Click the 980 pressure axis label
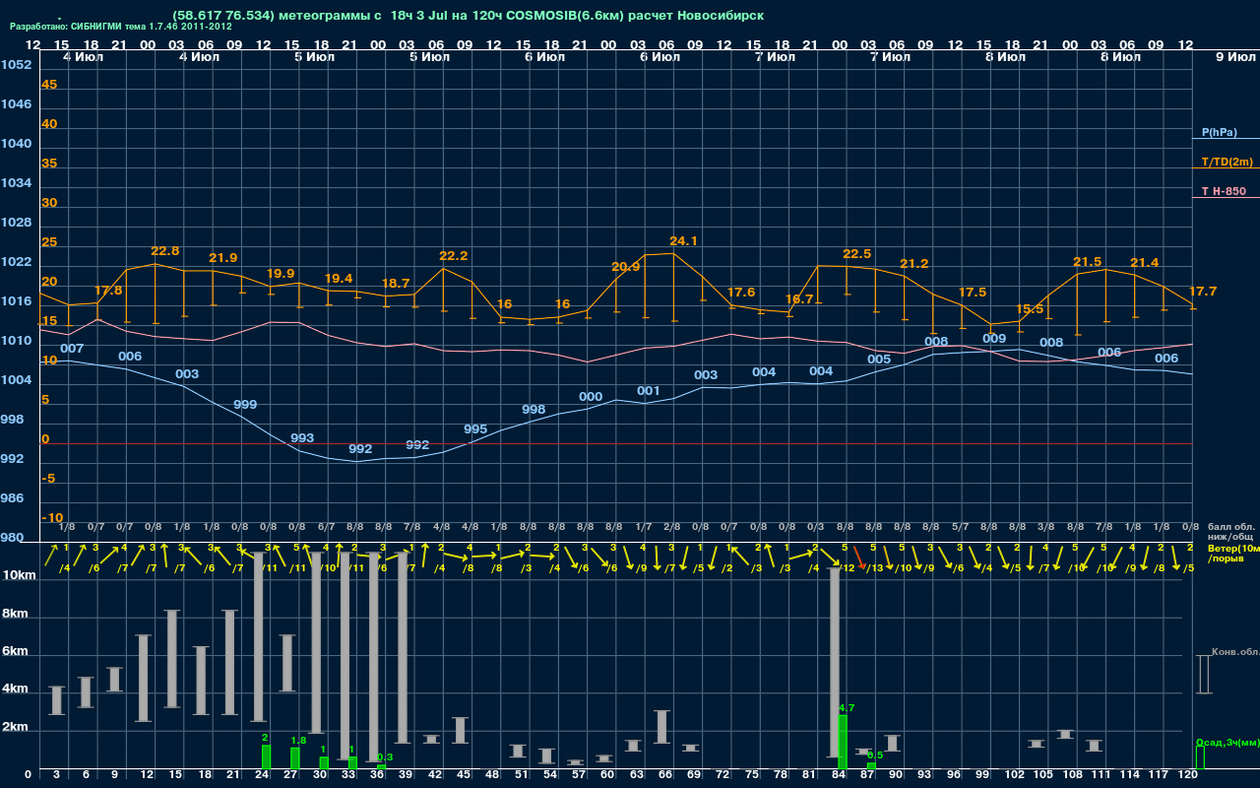Image resolution: width=1260 pixels, height=788 pixels. (x=13, y=538)
